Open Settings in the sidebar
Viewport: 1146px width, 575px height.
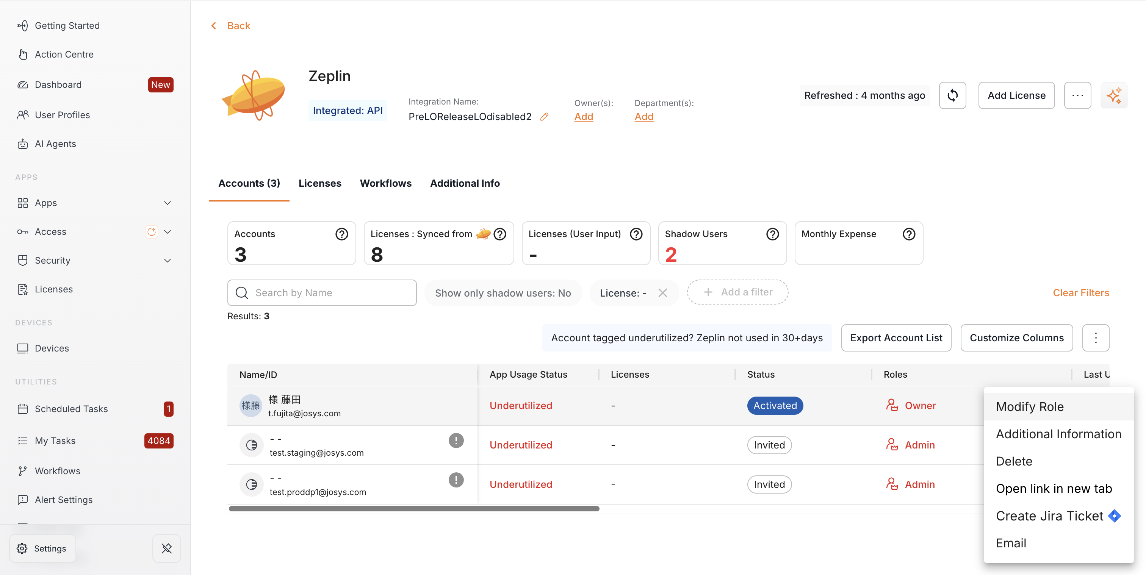(x=42, y=548)
